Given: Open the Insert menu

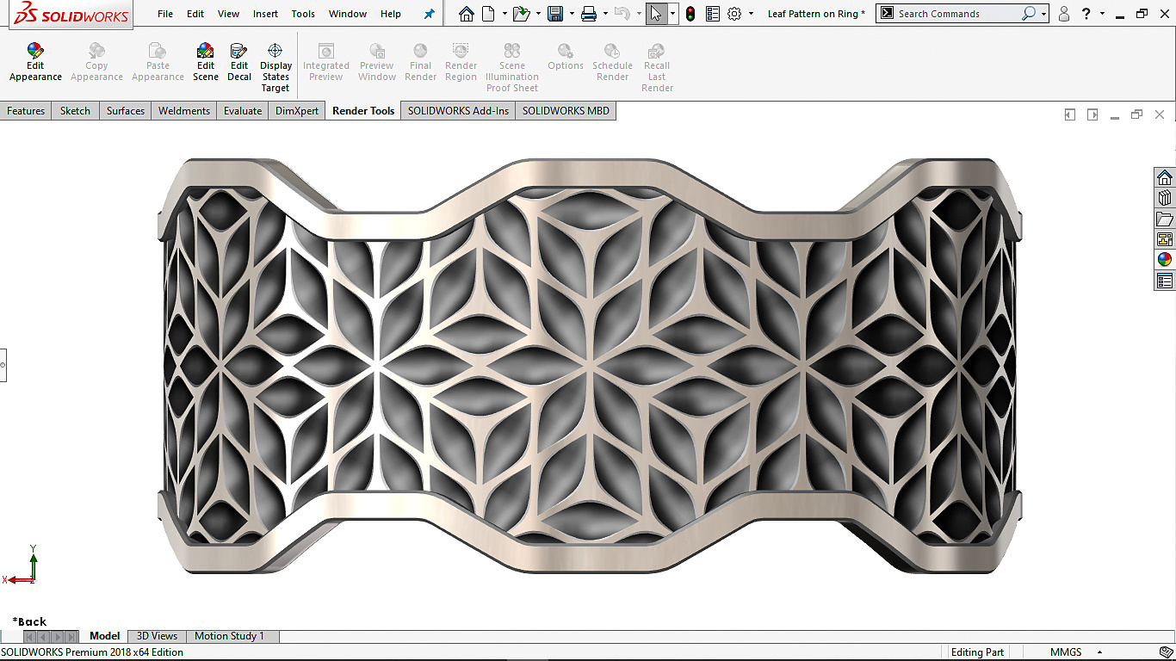Looking at the screenshot, I should (265, 14).
